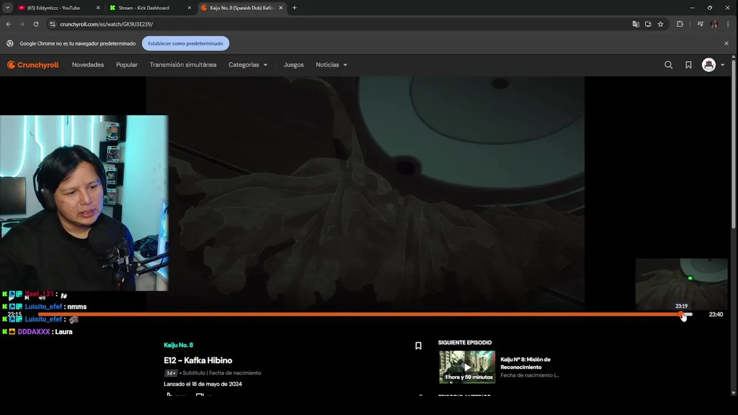Image resolution: width=738 pixels, height=415 pixels.
Task: Click Establecer como predeterminado button
Action: (x=186, y=43)
